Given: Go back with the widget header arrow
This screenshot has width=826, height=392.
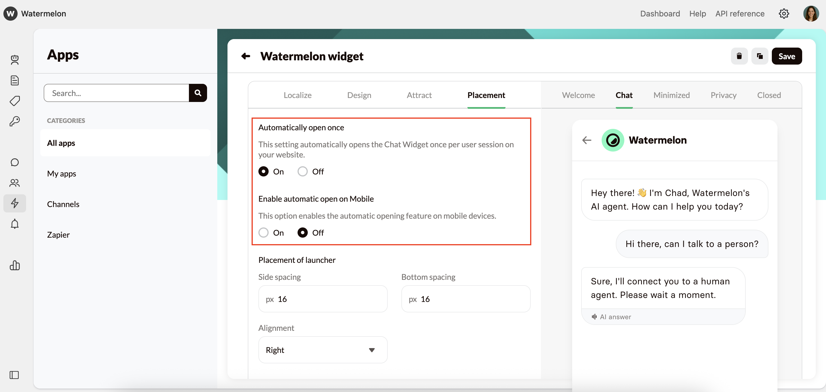Looking at the screenshot, I should click(x=246, y=56).
